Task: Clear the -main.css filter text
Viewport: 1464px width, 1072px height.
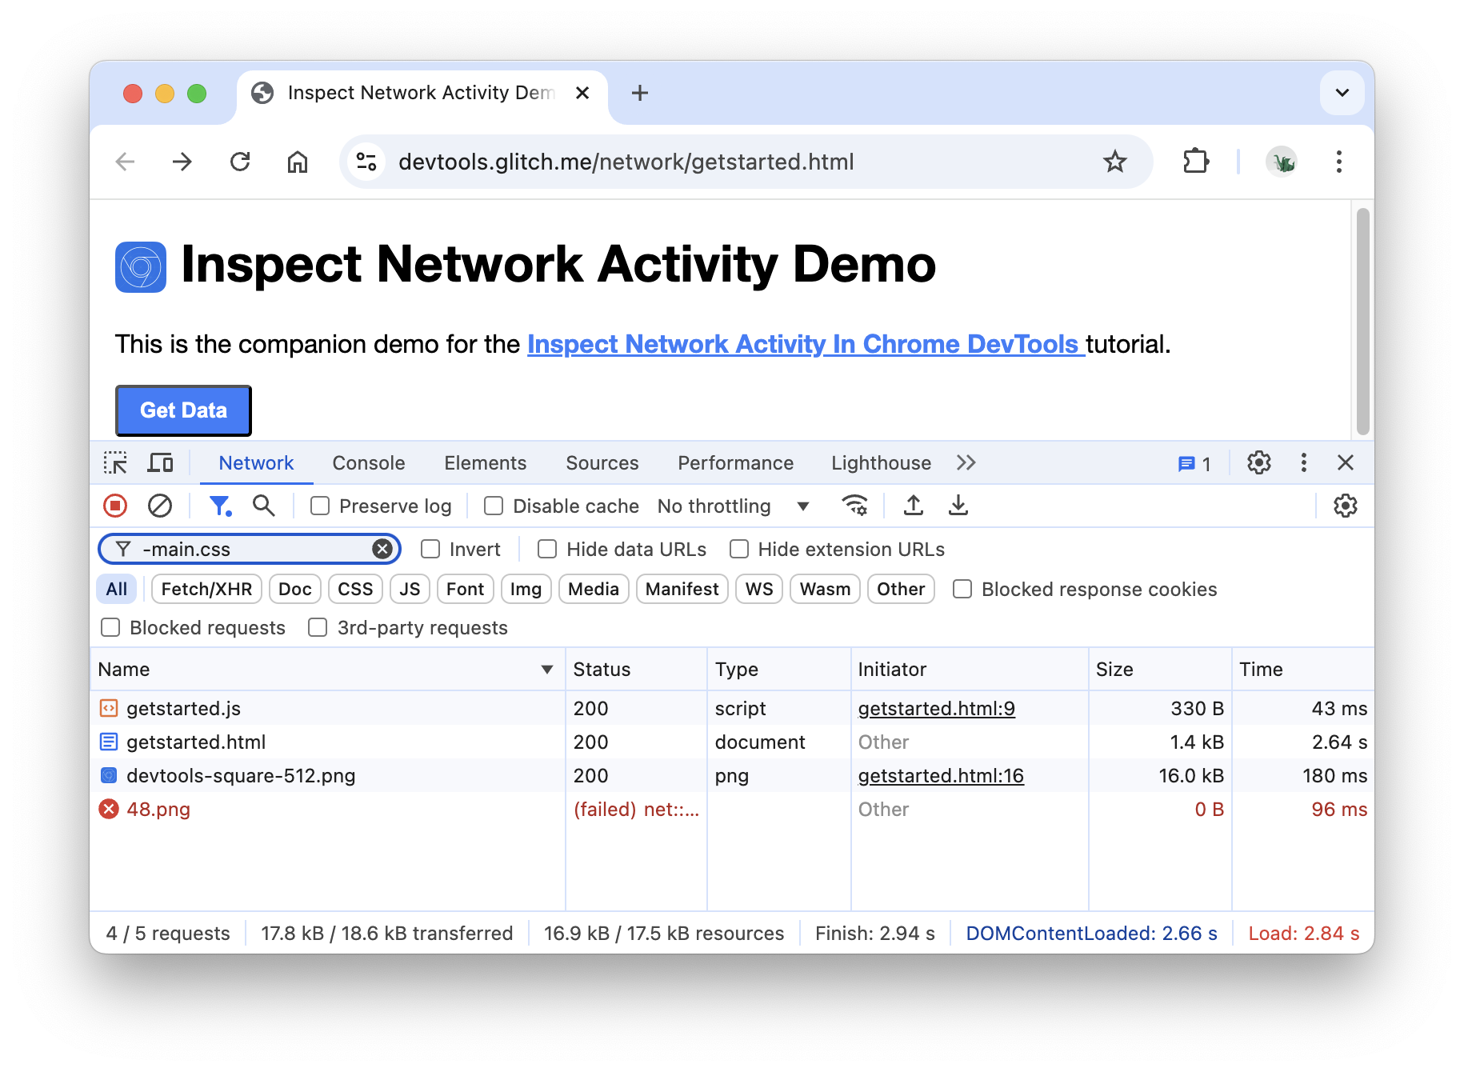Action: (382, 549)
